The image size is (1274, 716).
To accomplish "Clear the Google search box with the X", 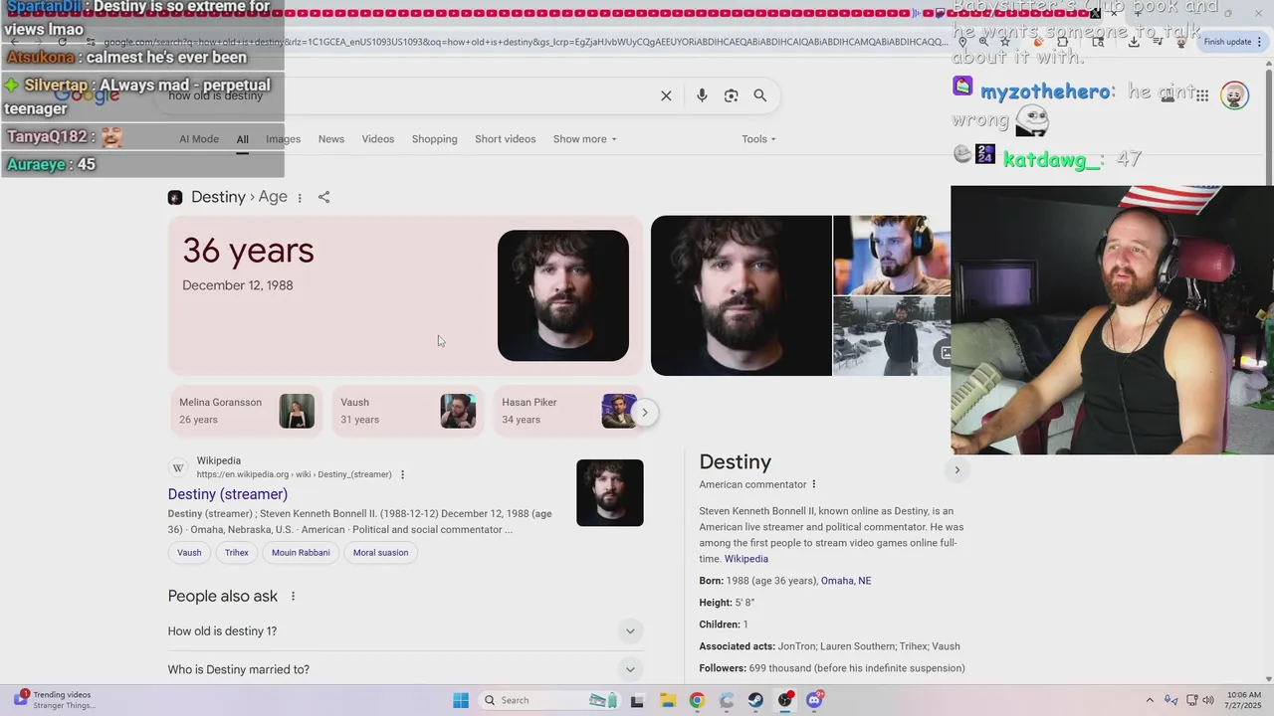I will pyautogui.click(x=666, y=95).
